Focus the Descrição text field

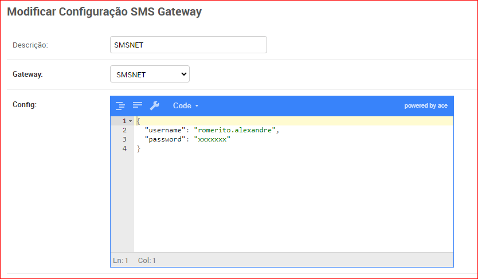click(188, 45)
